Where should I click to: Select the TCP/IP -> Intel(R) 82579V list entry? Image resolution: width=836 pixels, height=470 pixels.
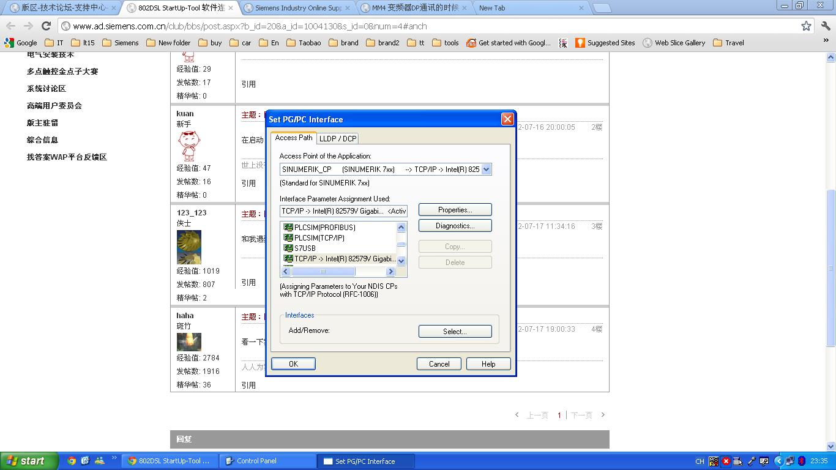(345, 259)
